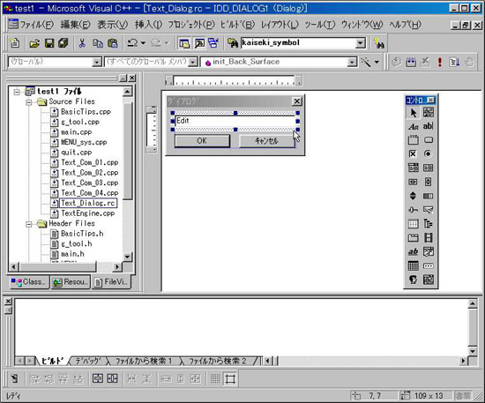The width and height of the screenshot is (485, 403).
Task: Pick the Combo Box control tool
Action: click(414, 168)
